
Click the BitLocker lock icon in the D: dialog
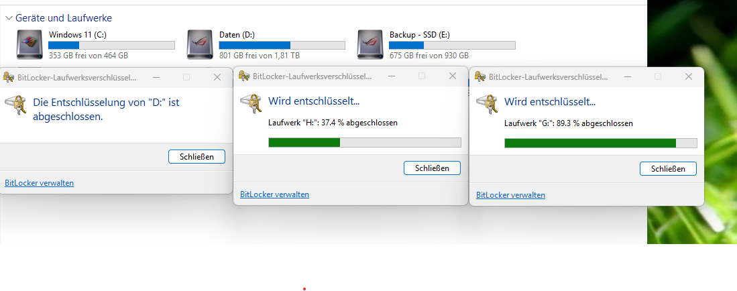point(15,105)
